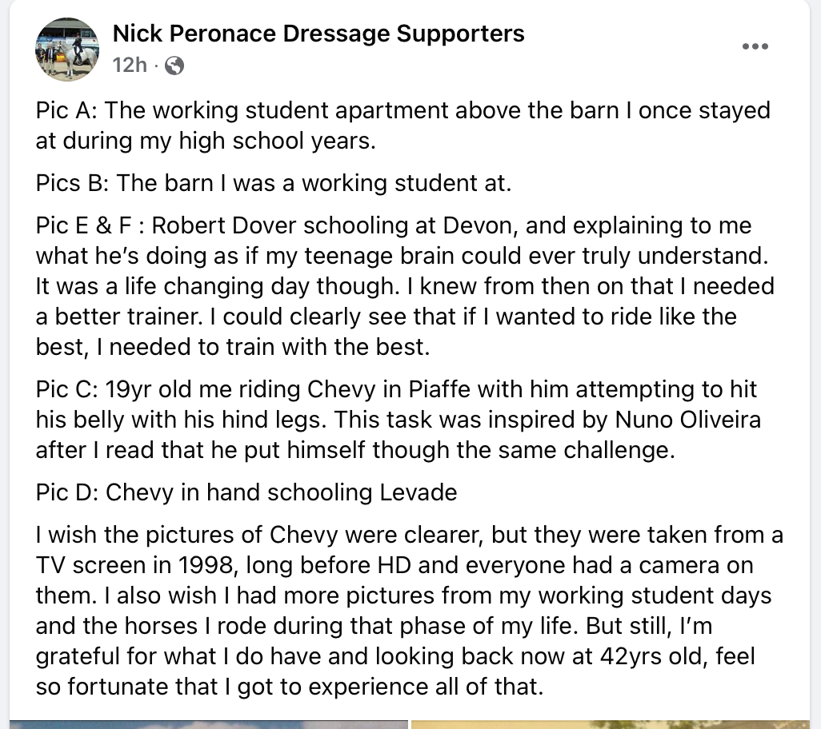Viewport: 821px width, 729px height.
Task: Click the globe public audience icon
Action: pyautogui.click(x=174, y=66)
